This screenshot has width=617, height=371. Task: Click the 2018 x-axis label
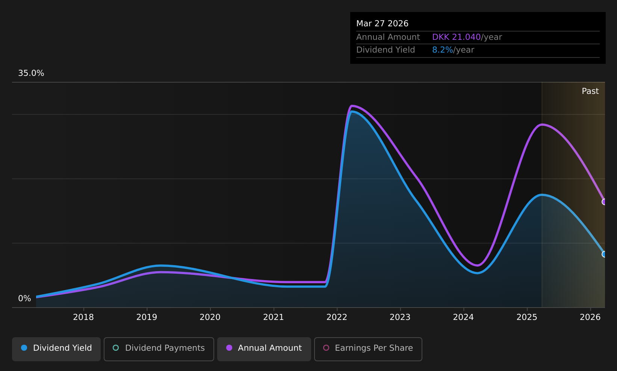pyautogui.click(x=83, y=317)
